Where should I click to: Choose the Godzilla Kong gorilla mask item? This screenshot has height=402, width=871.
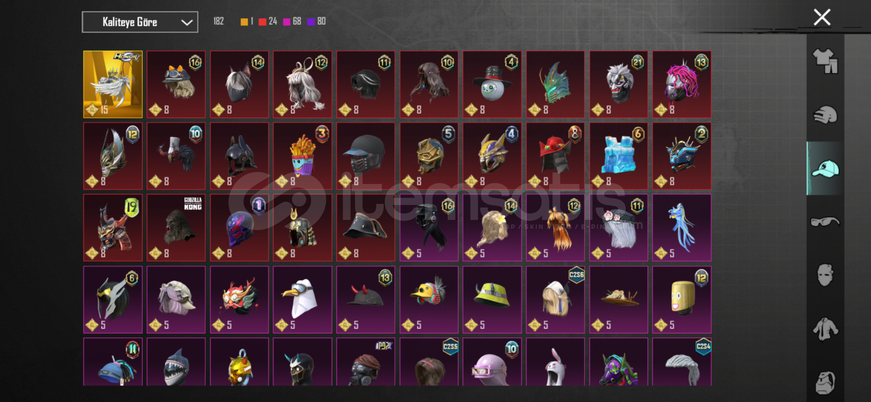point(176,227)
